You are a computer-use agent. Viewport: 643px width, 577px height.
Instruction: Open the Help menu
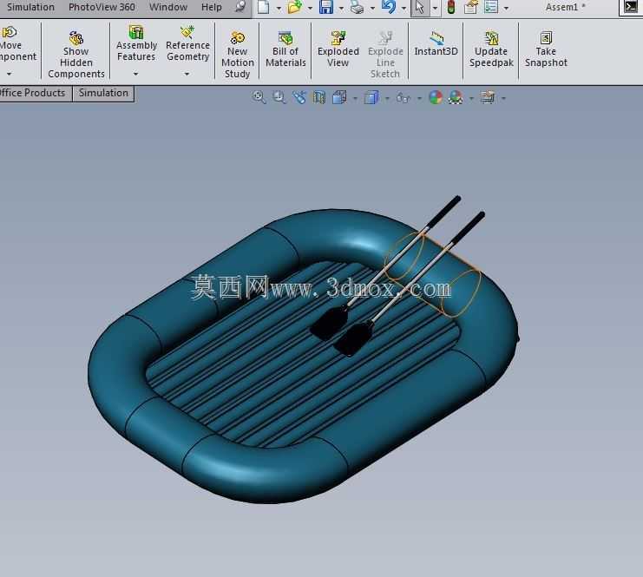(x=211, y=7)
